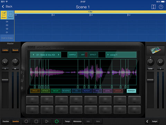Viewport: 166px width, 125px height.
Task: Tap the battery indicator in status bar
Action: click(163, 2)
